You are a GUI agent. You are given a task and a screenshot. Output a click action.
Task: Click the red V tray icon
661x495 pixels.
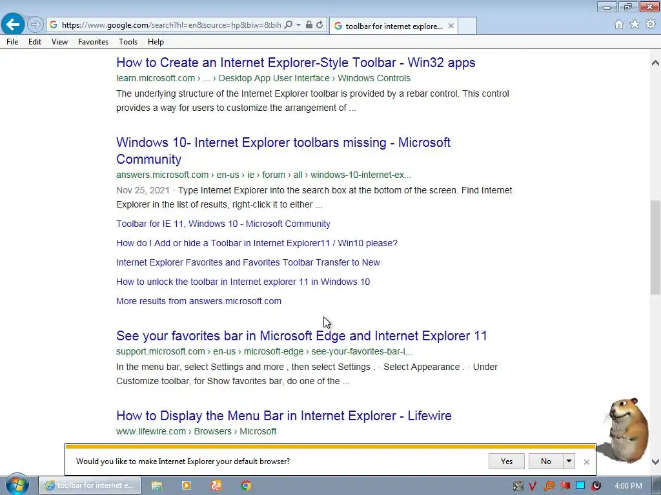533,486
